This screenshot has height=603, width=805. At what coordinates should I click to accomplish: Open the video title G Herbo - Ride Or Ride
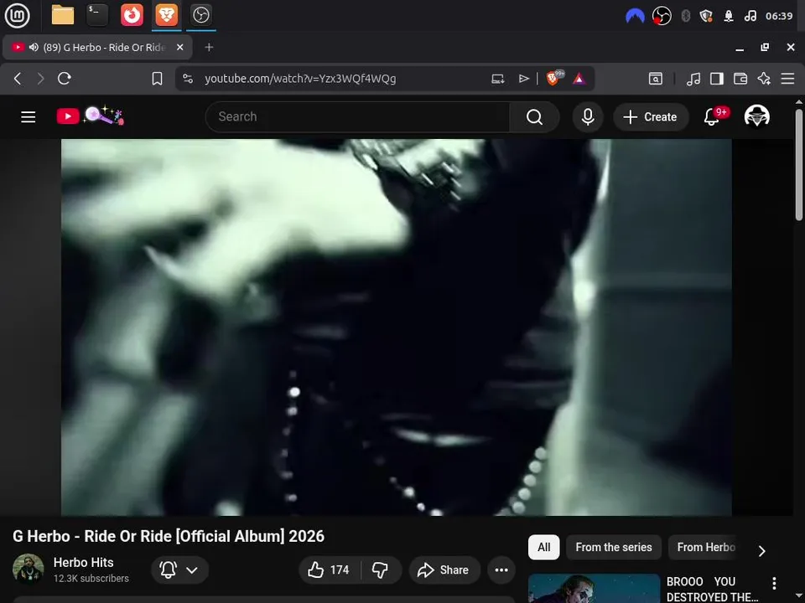coord(169,536)
